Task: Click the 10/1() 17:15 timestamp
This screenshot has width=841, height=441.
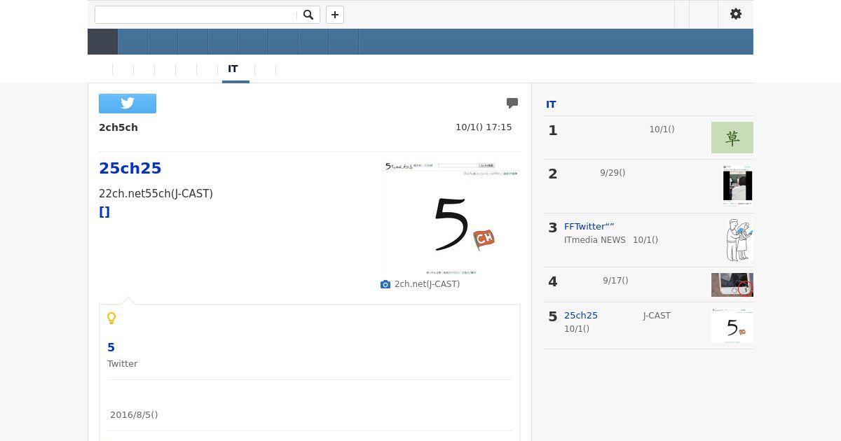Action: pyautogui.click(x=484, y=127)
